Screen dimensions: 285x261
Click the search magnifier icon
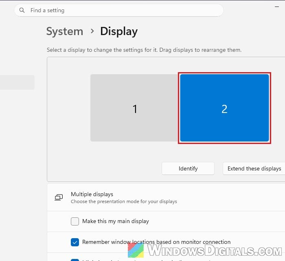[x=22, y=10]
